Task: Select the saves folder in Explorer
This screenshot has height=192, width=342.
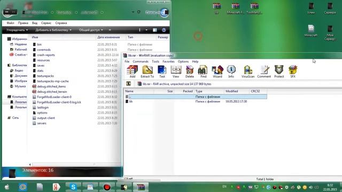Action: (x=41, y=65)
